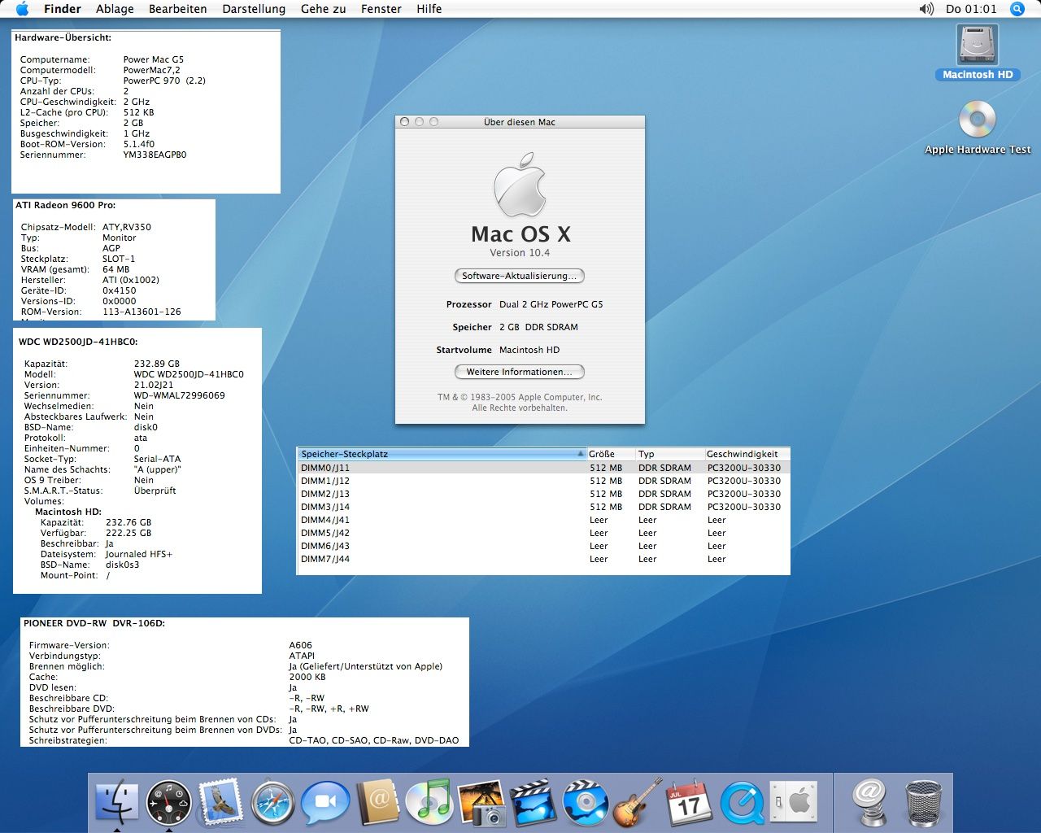This screenshot has height=833, width=1041.
Task: Click ROM-Version value 113-A13601-126
Action: (x=142, y=312)
